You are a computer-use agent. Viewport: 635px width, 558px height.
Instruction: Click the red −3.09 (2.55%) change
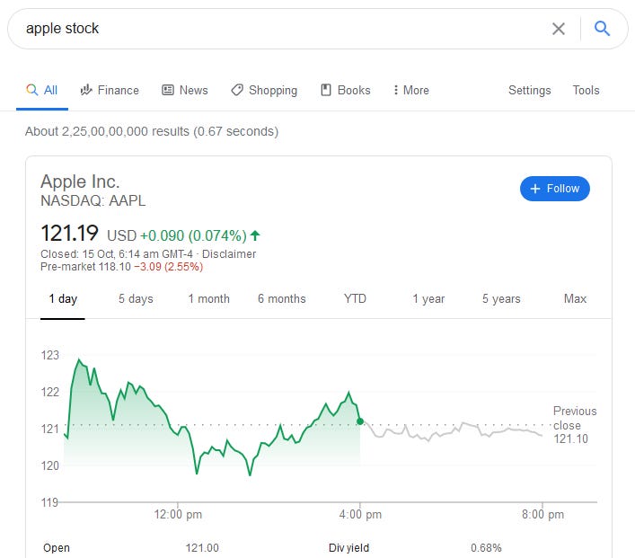click(169, 267)
